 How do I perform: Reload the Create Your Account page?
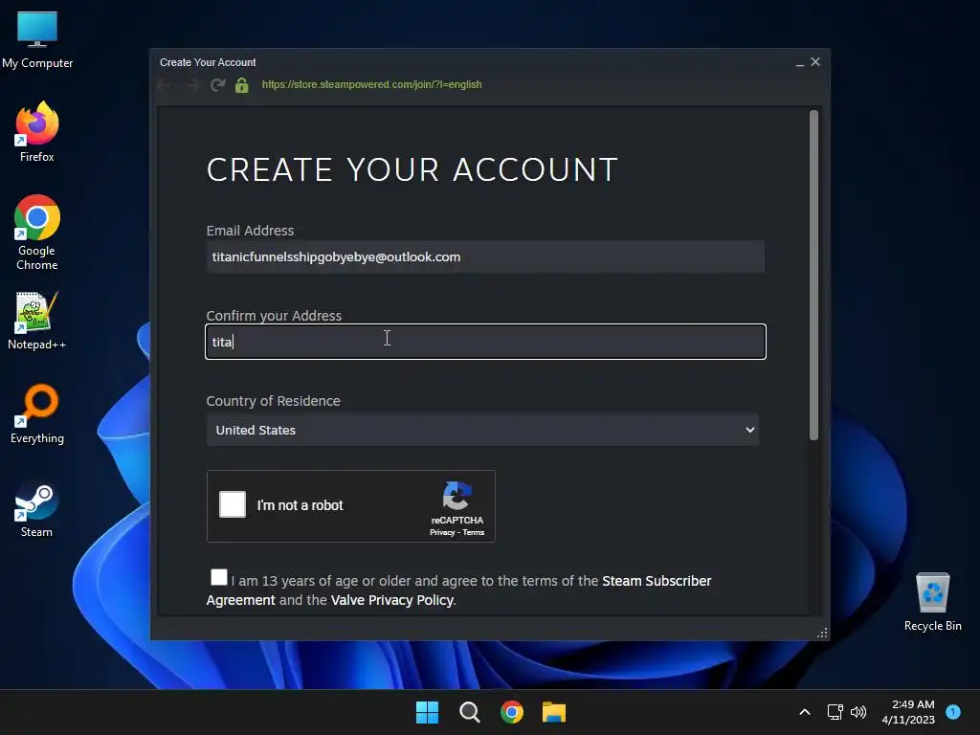coord(217,85)
